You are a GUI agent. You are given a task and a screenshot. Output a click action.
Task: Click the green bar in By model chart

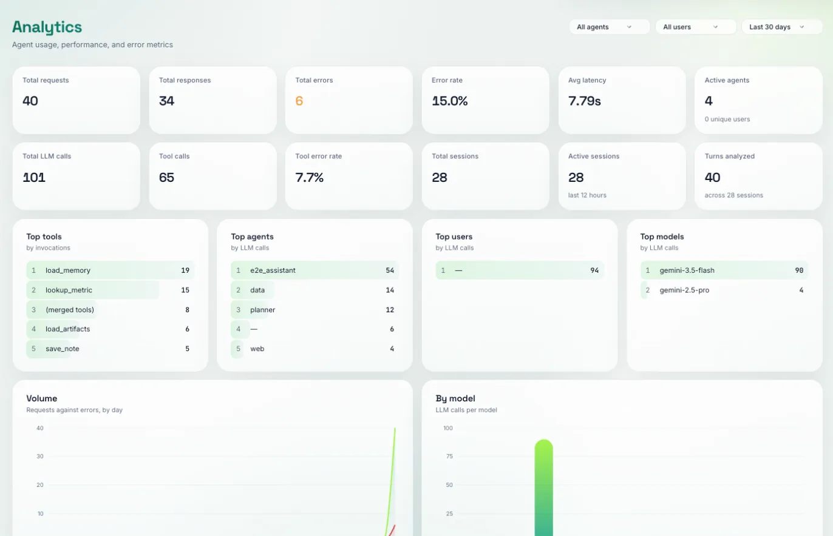(543, 487)
